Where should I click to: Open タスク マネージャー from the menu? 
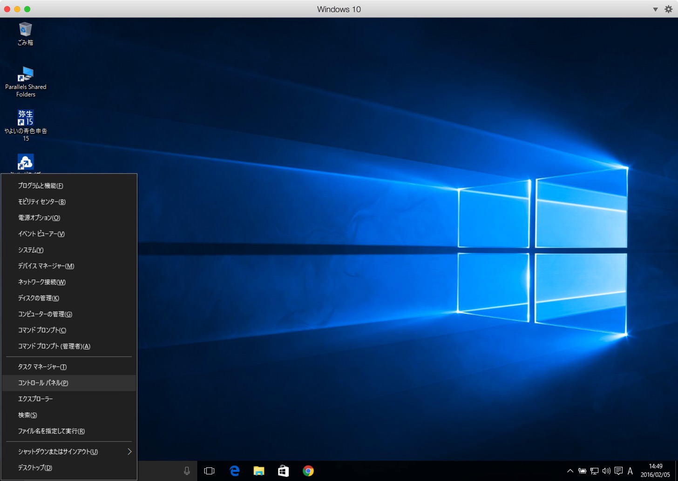[x=69, y=367]
